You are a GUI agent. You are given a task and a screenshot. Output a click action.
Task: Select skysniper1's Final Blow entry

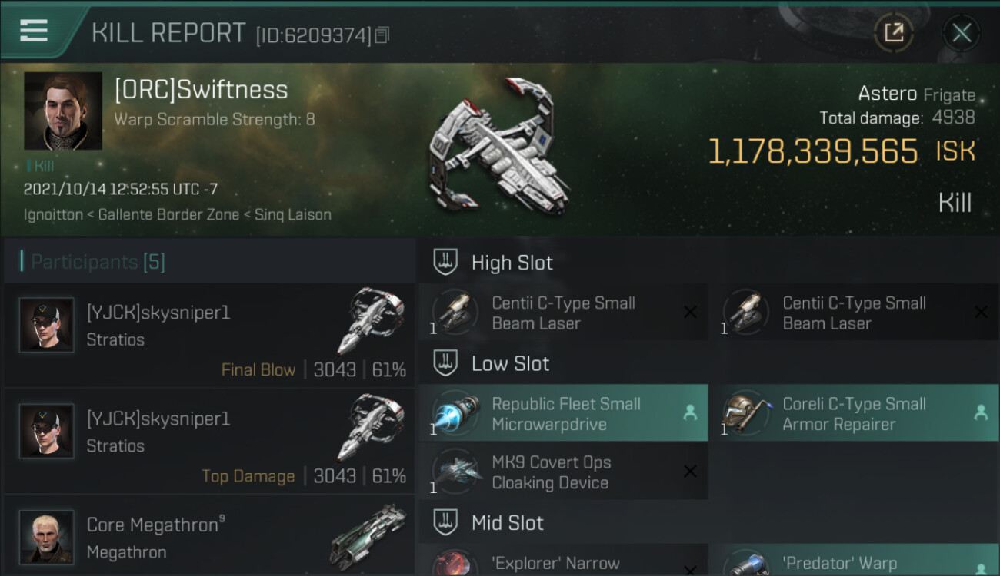coord(208,336)
